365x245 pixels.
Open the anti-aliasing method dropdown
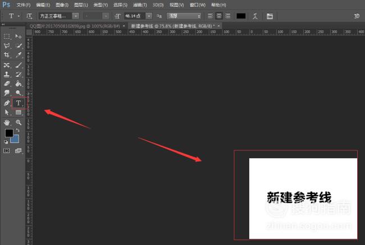[x=184, y=16]
